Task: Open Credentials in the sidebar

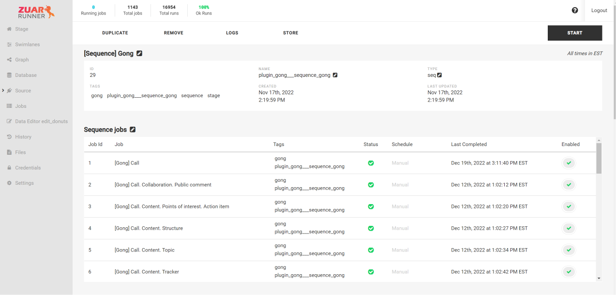Action: [x=28, y=168]
